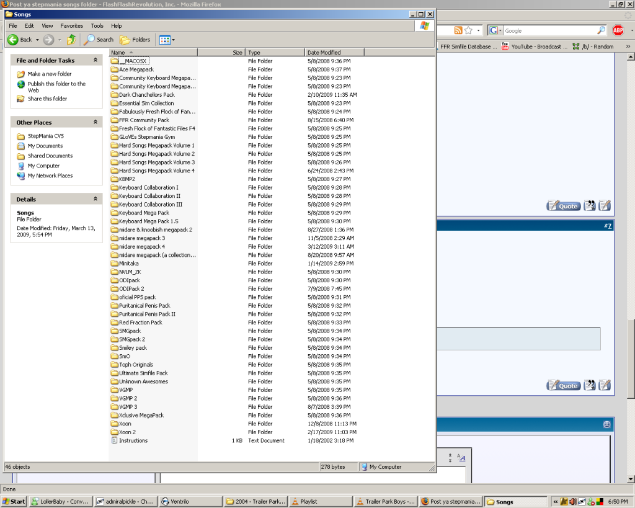Collapse the Other Places panel
Image resolution: width=635 pixels, height=508 pixels.
pyautogui.click(x=95, y=122)
